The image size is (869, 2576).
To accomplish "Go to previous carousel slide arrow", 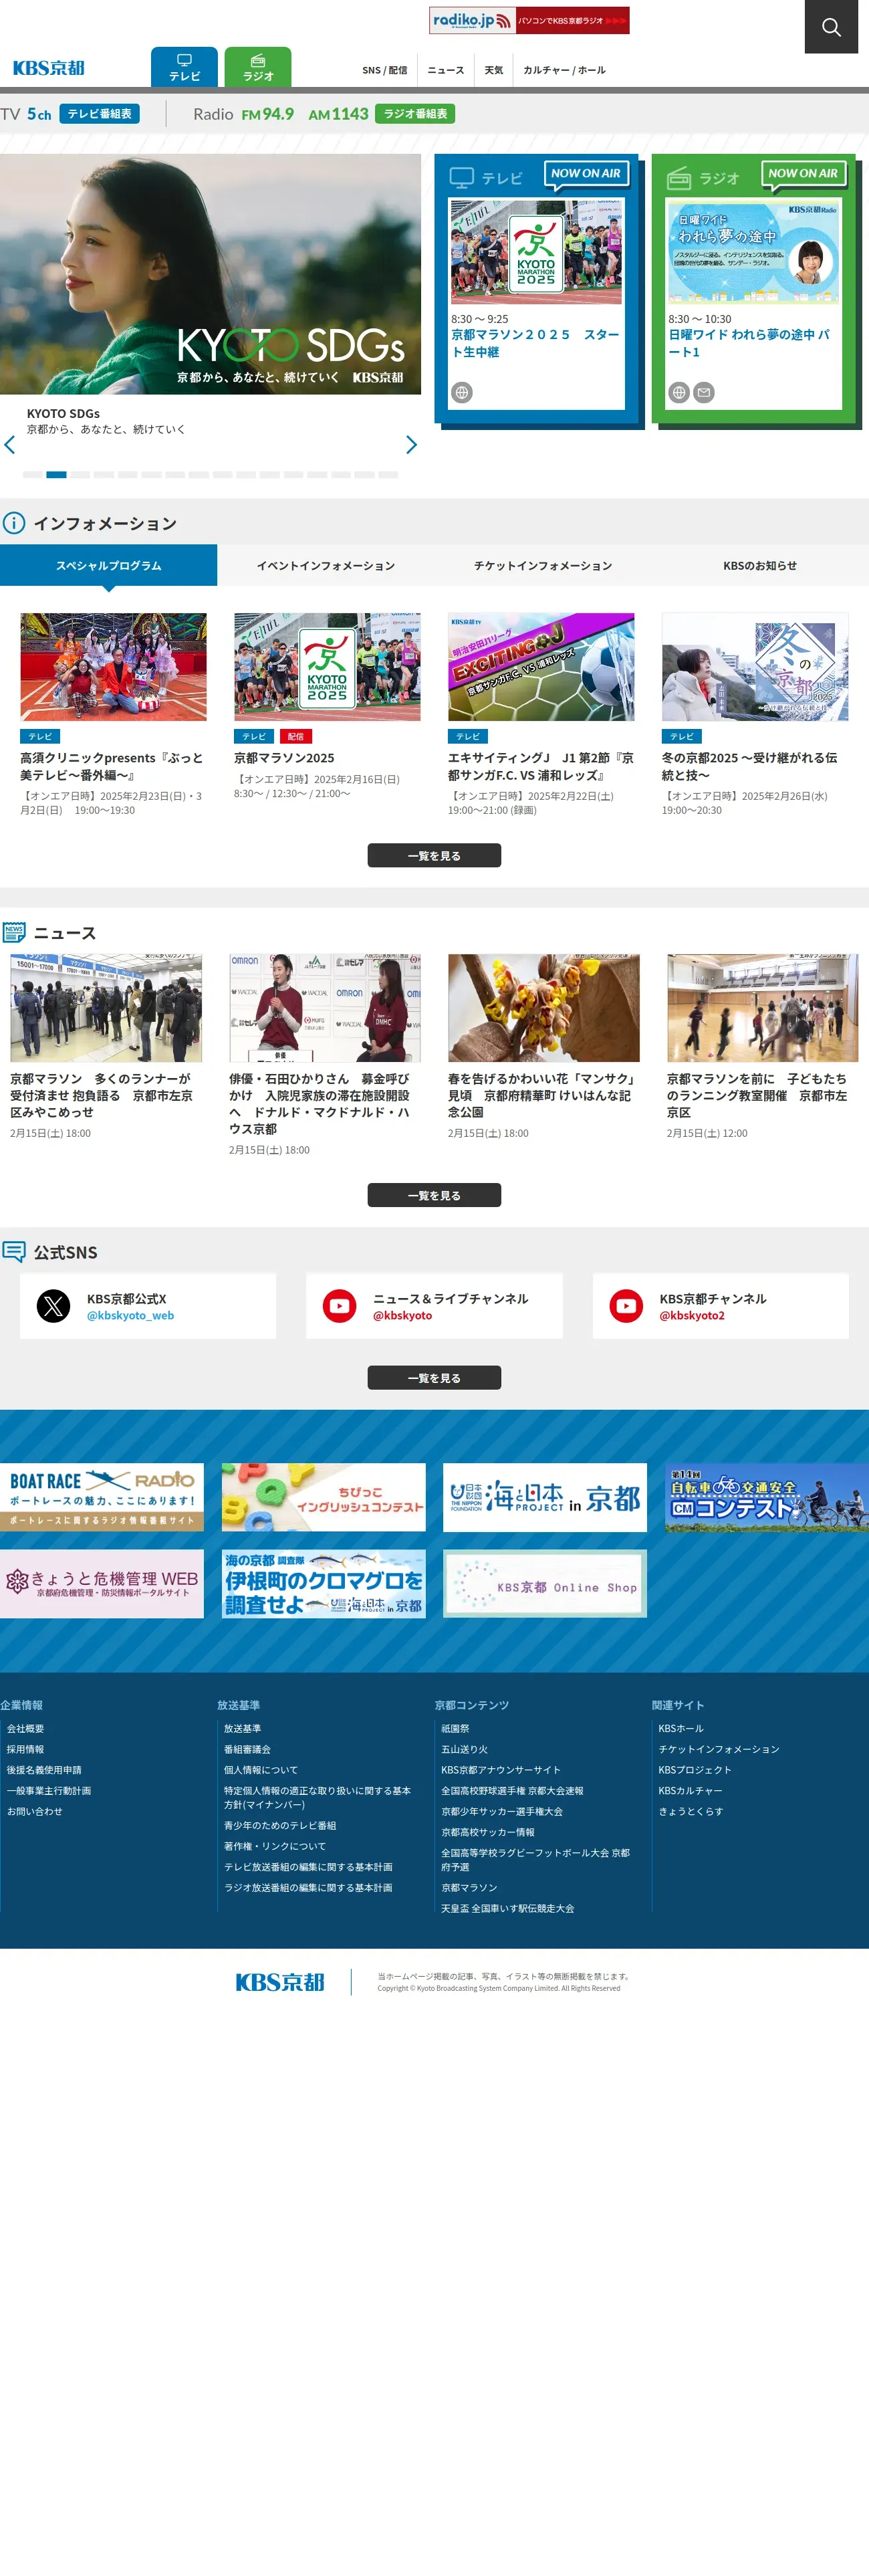I will (x=10, y=445).
